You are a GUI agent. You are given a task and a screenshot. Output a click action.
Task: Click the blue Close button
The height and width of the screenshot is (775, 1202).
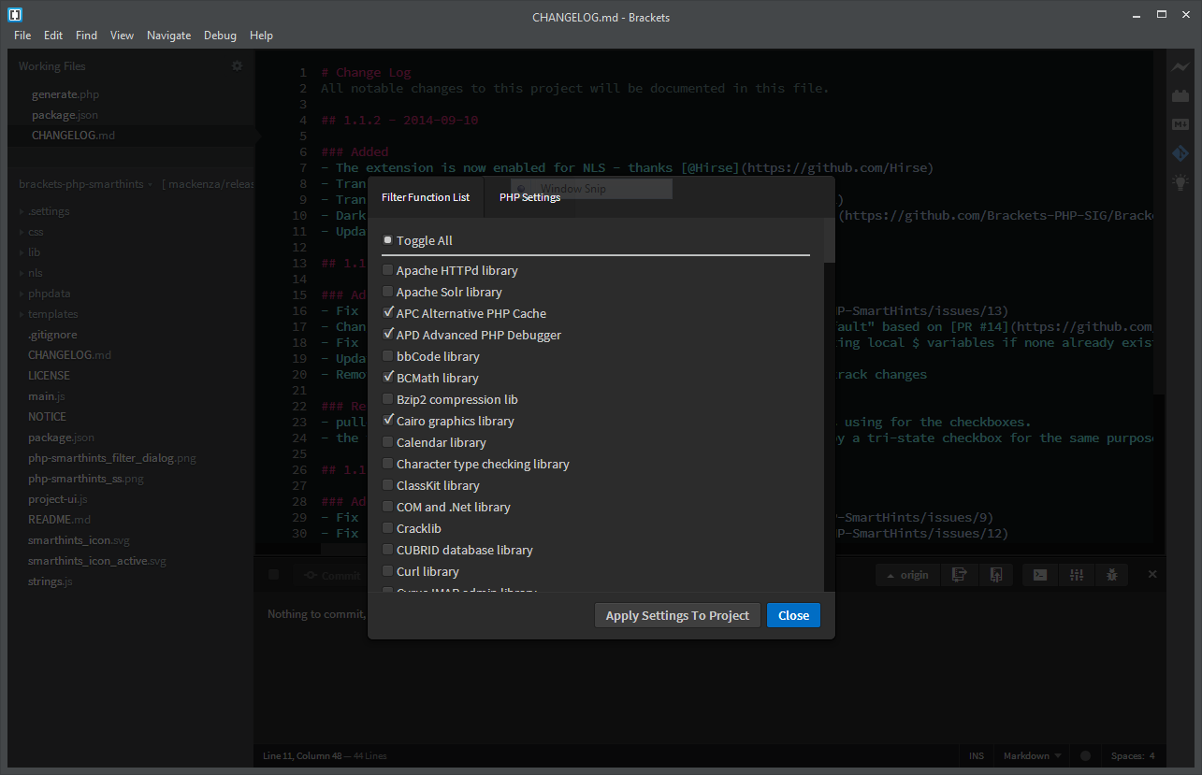[x=793, y=615]
